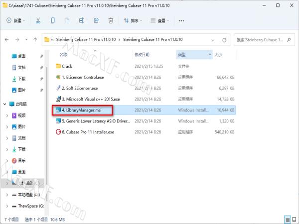Open the 类型 column filter dropdown arrow

point(210,55)
